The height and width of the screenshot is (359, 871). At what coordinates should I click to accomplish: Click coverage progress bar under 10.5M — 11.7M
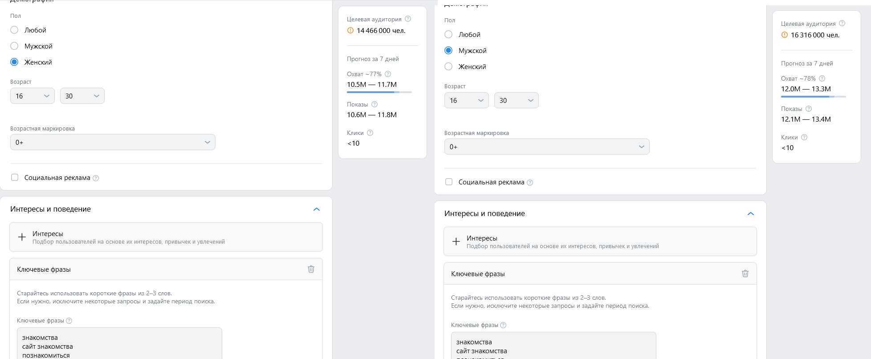379,92
